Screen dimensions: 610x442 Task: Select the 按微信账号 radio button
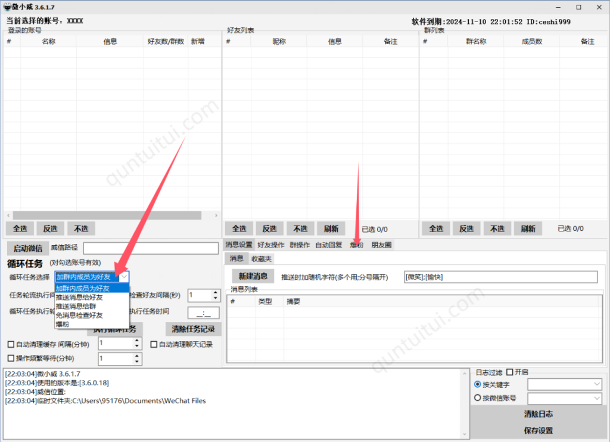point(478,398)
